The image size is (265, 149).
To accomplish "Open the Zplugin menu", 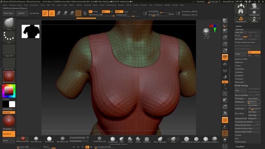I will [167, 5].
